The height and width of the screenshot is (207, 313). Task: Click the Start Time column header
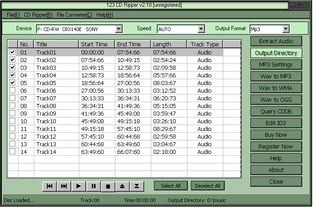[x=97, y=44]
